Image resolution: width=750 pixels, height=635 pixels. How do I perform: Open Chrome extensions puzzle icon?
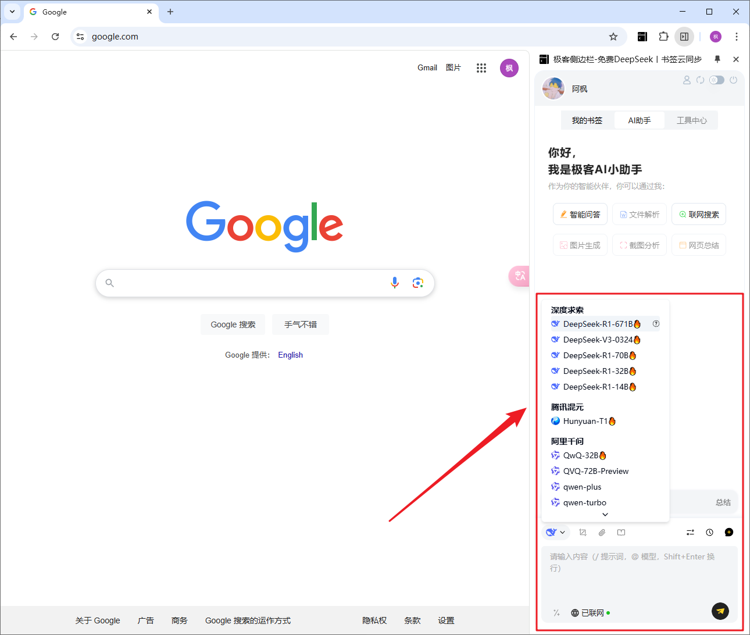pos(663,37)
